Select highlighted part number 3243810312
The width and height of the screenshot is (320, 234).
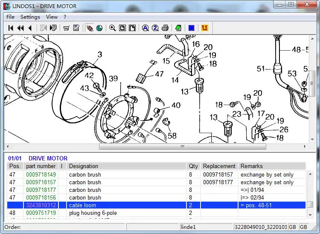[41, 205]
